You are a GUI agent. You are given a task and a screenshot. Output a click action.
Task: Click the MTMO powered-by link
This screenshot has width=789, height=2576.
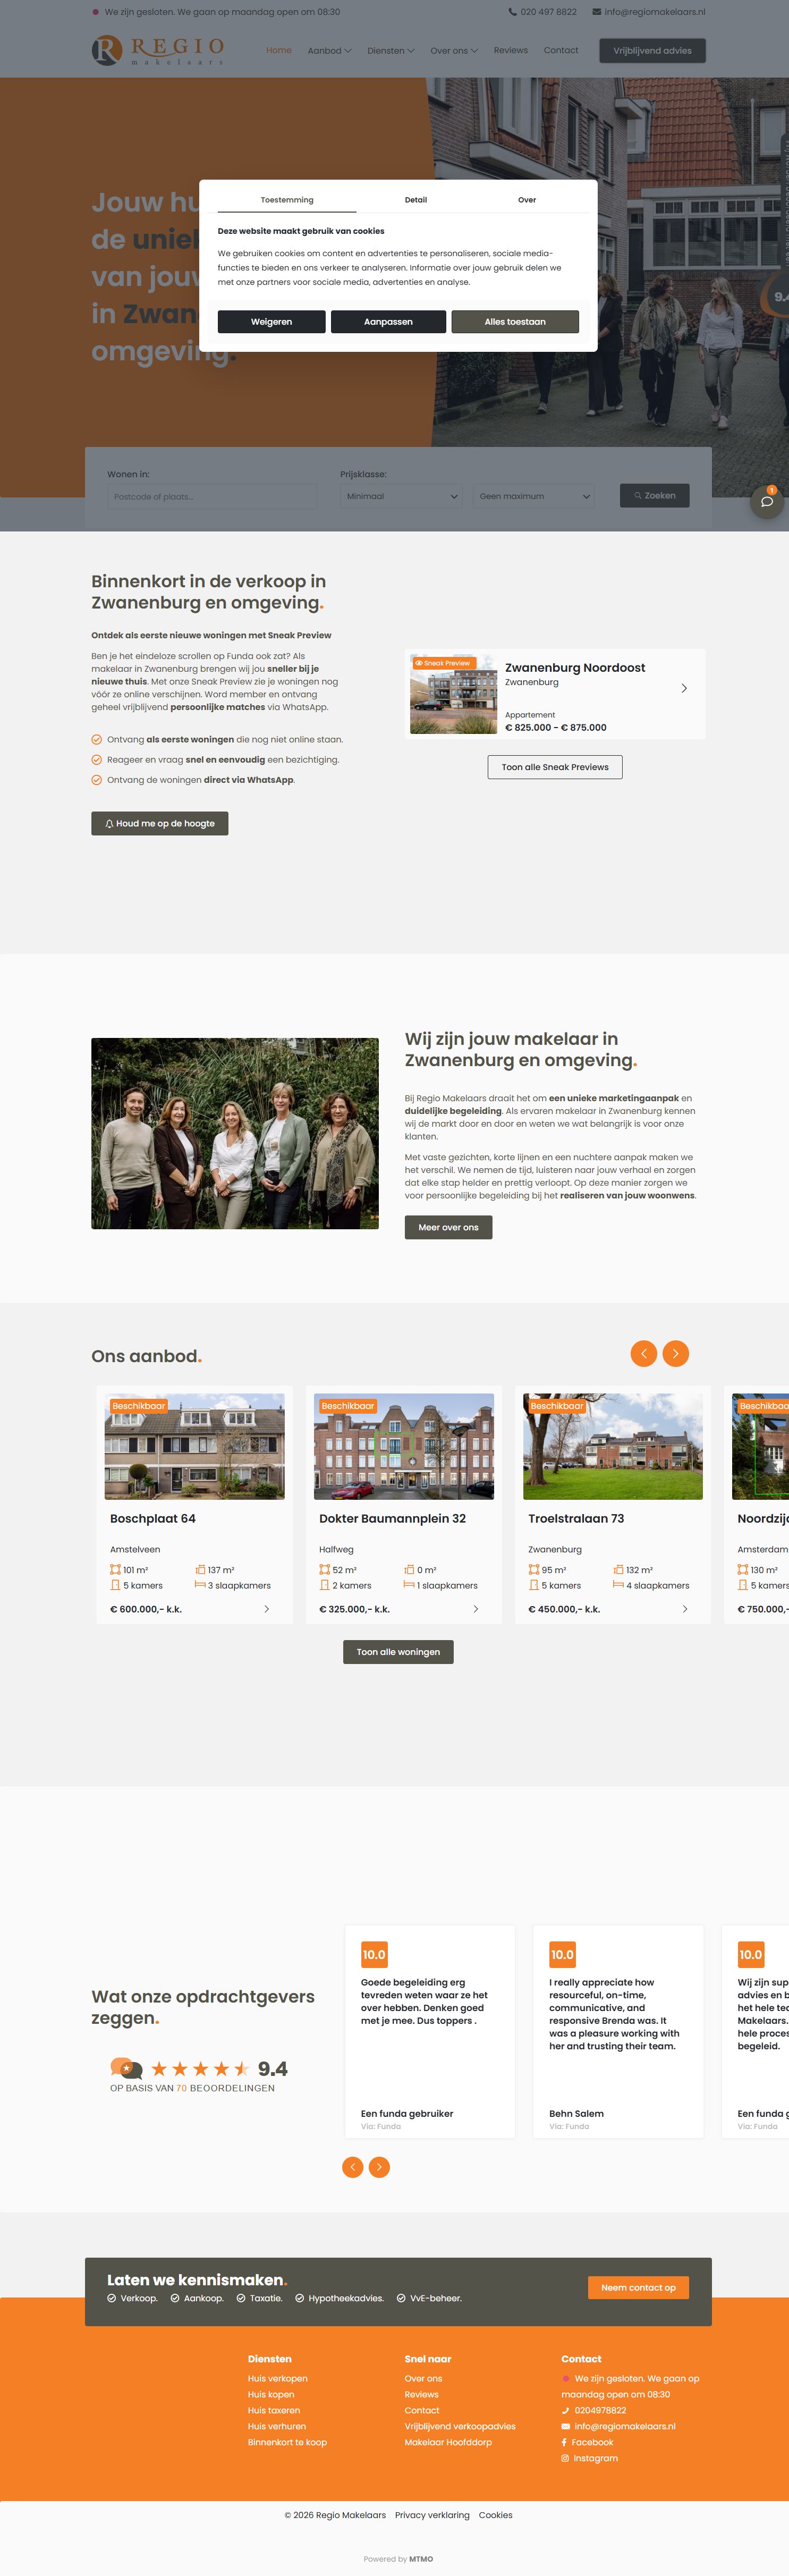click(x=421, y=2559)
